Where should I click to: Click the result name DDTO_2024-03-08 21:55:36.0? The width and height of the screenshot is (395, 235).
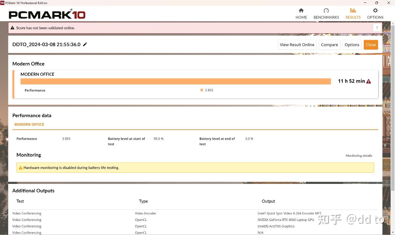(x=46, y=44)
